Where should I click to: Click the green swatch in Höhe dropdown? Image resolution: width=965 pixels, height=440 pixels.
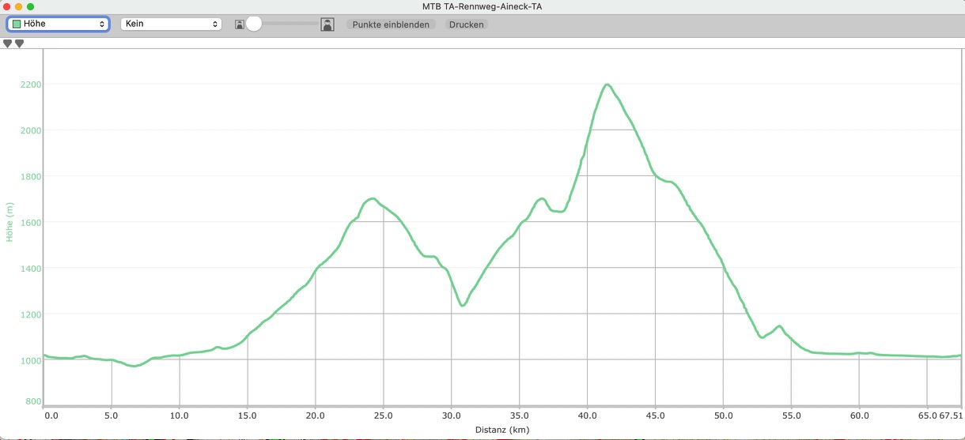click(x=17, y=24)
